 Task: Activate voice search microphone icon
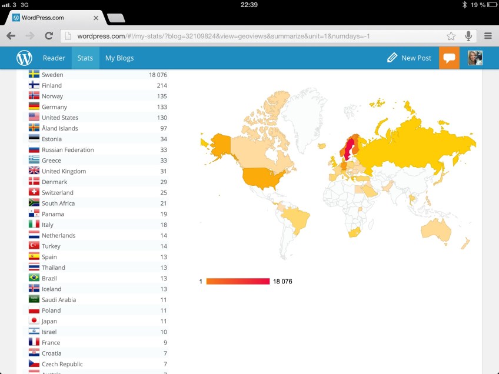tap(468, 36)
